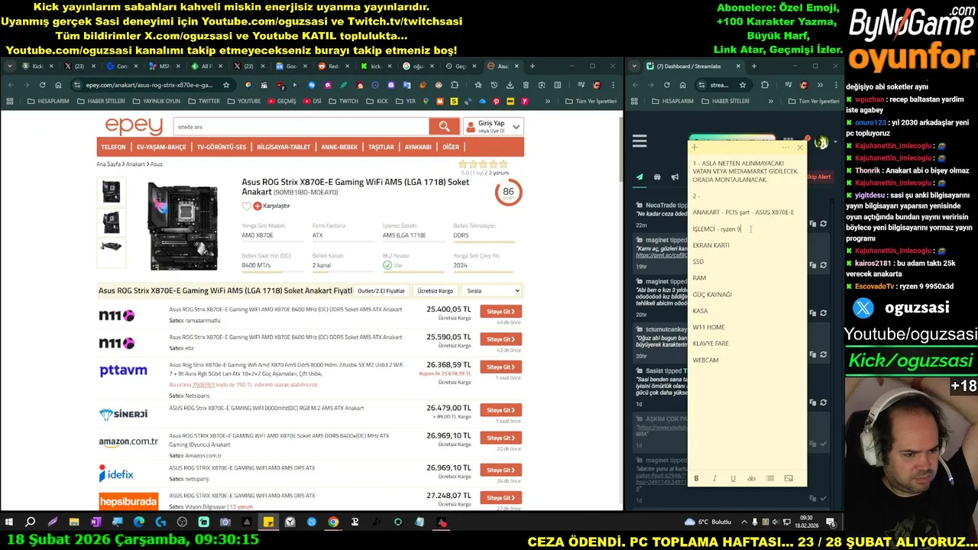Select the second motherboard thumbnail image
Viewport: 978px width, 550px height.
(x=112, y=222)
